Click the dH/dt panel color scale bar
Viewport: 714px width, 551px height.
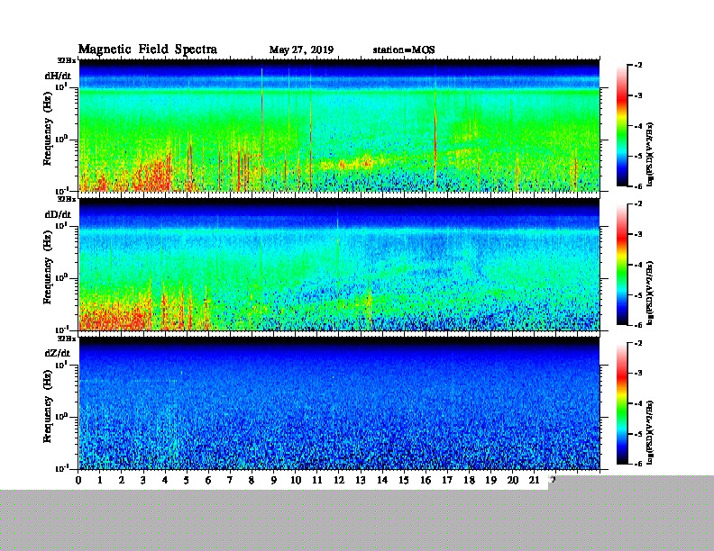[x=621, y=126]
